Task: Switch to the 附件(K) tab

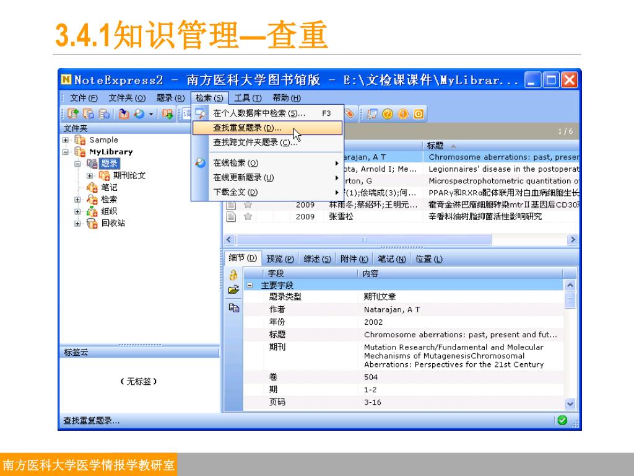Action: pyautogui.click(x=354, y=259)
